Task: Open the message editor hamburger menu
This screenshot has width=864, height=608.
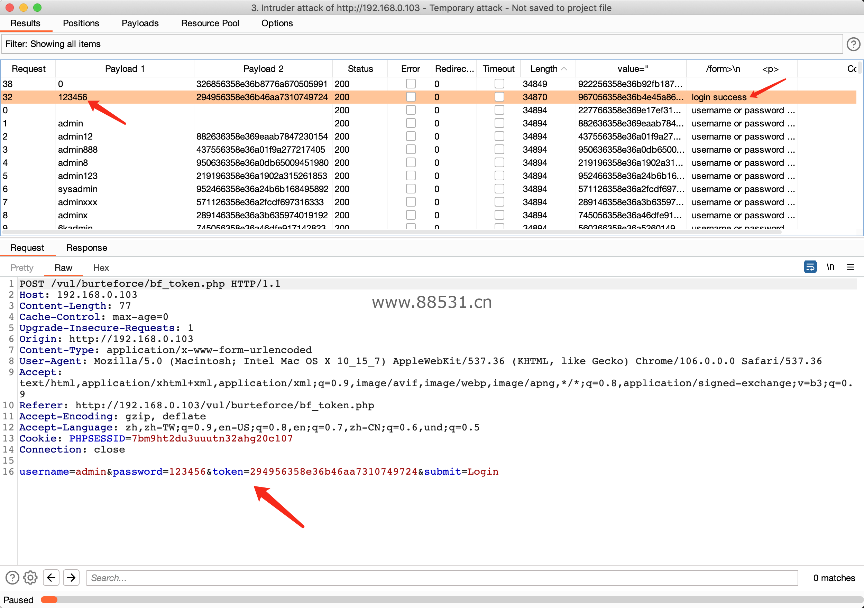Action: coord(850,267)
